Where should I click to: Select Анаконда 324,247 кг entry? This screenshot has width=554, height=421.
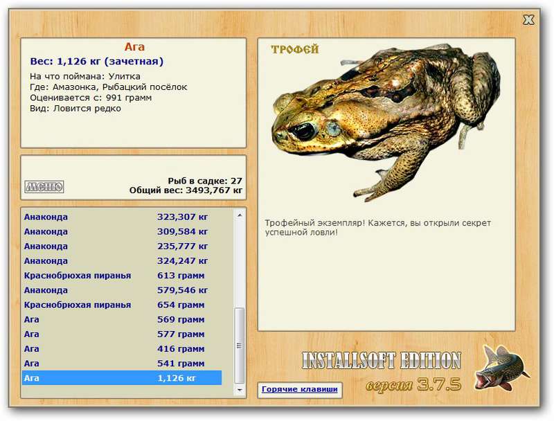pos(122,261)
